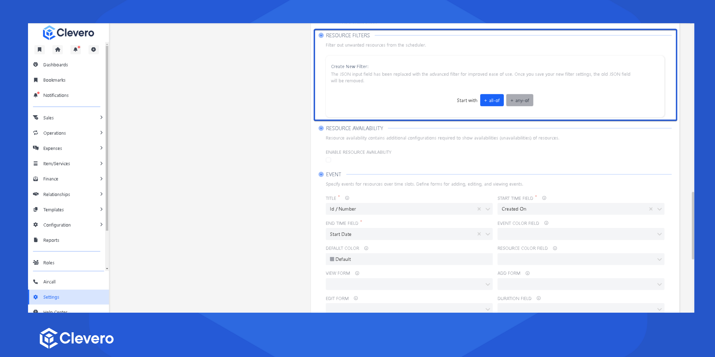Collapse the RESOURCE FILTERS section
Image resolution: width=715 pixels, height=357 pixels.
pyautogui.click(x=321, y=35)
